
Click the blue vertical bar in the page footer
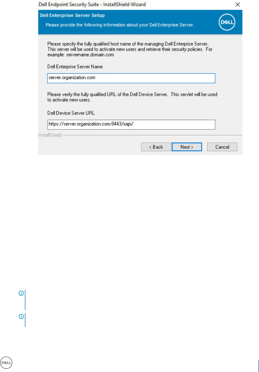[258, 366]
